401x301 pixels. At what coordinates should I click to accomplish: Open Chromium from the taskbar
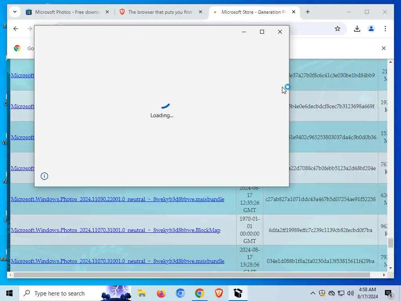coord(180,293)
